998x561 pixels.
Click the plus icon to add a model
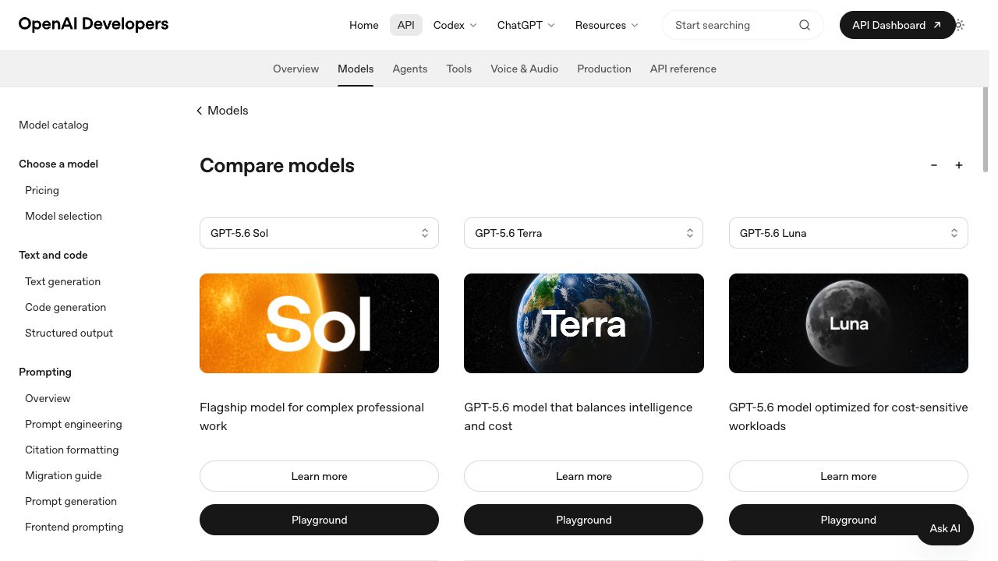959,165
